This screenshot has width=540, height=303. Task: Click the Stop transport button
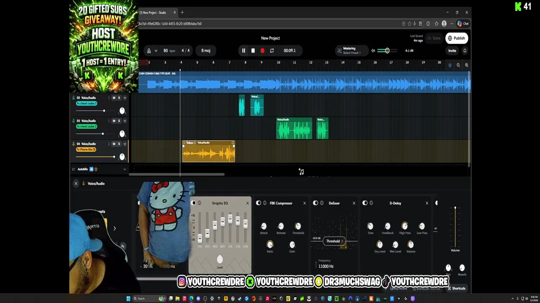[x=253, y=50]
